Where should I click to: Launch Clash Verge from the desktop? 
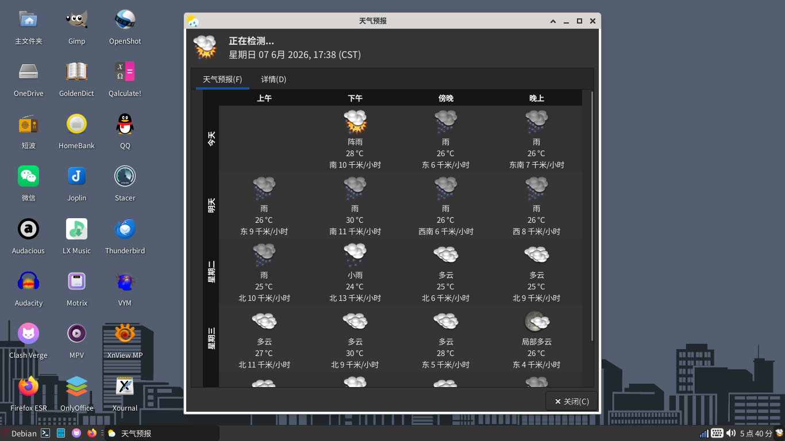pos(28,340)
